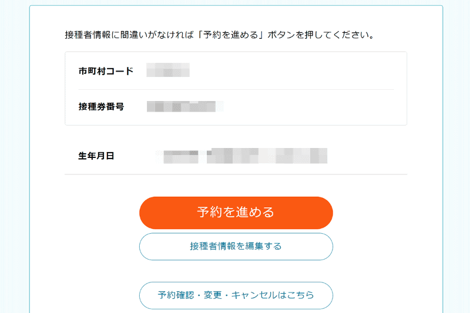Screen dimensions: 470x313
Task: Click empty space right of 市町村コード value in the card
Action: pos(294,71)
